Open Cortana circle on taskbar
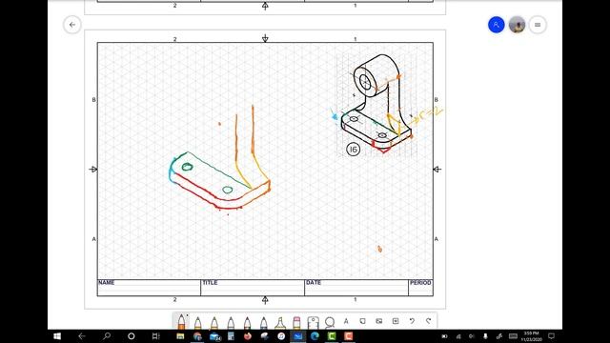610x343 pixels. pyautogui.click(x=132, y=336)
